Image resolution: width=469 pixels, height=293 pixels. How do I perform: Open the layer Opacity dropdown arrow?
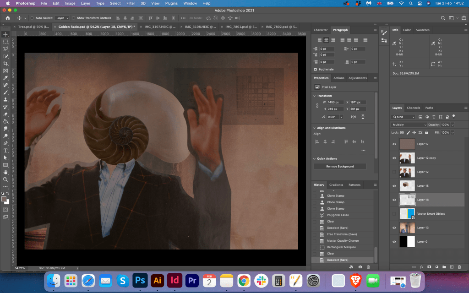click(x=453, y=125)
